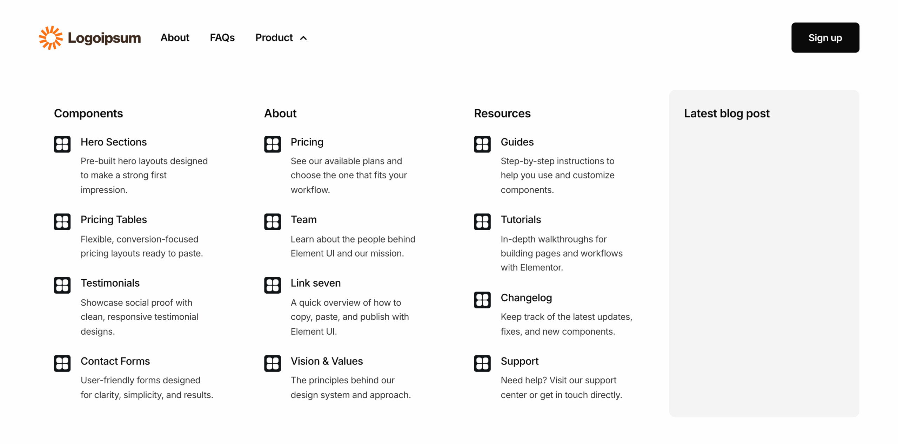Visit the Support link
This screenshot has height=444, width=898.
coord(519,361)
